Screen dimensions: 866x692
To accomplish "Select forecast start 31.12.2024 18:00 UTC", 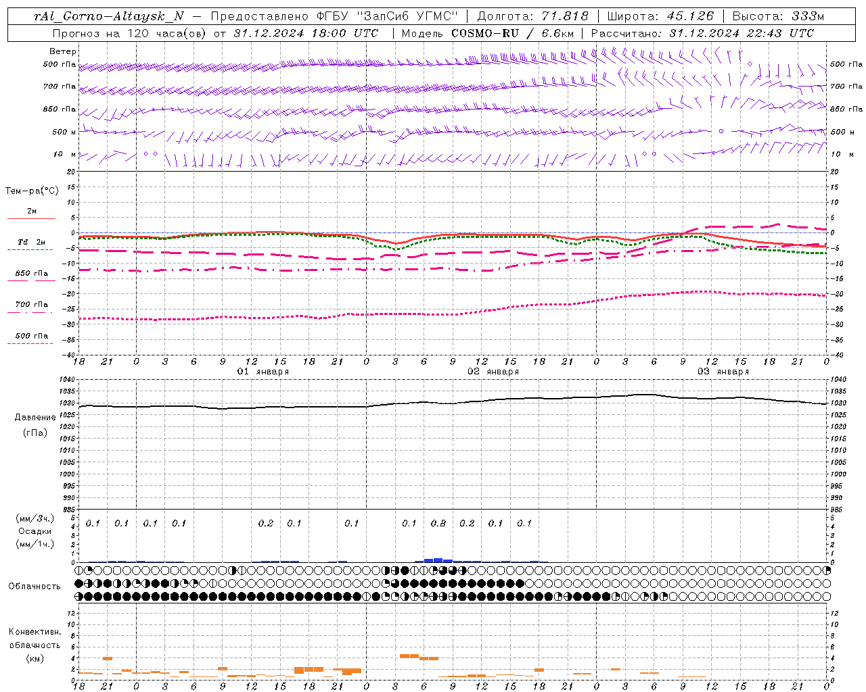I will tap(306, 33).
